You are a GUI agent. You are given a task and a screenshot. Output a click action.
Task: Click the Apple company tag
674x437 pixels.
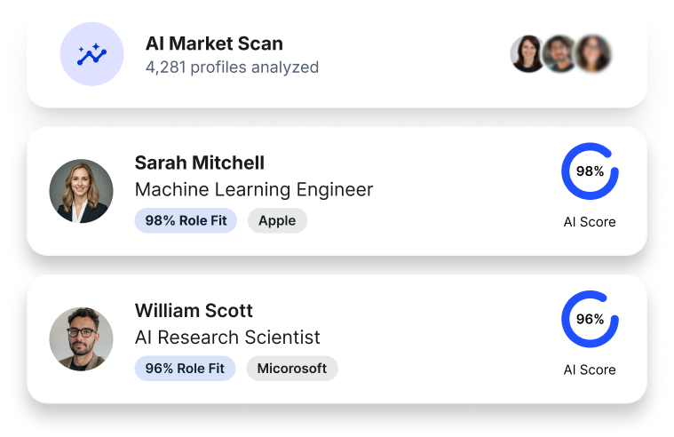point(277,220)
